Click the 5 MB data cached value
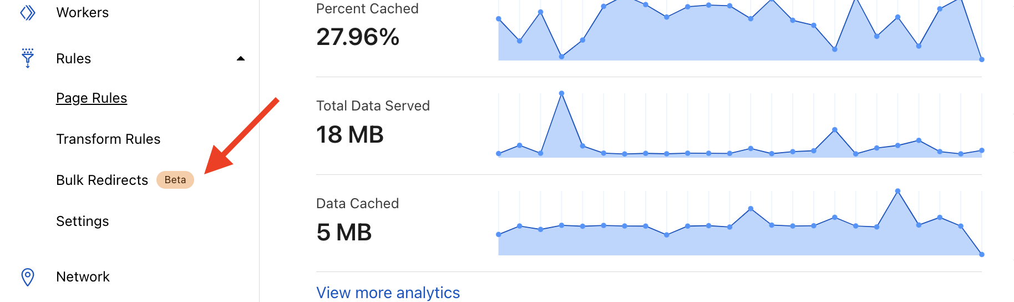The height and width of the screenshot is (302, 1014). (x=344, y=232)
